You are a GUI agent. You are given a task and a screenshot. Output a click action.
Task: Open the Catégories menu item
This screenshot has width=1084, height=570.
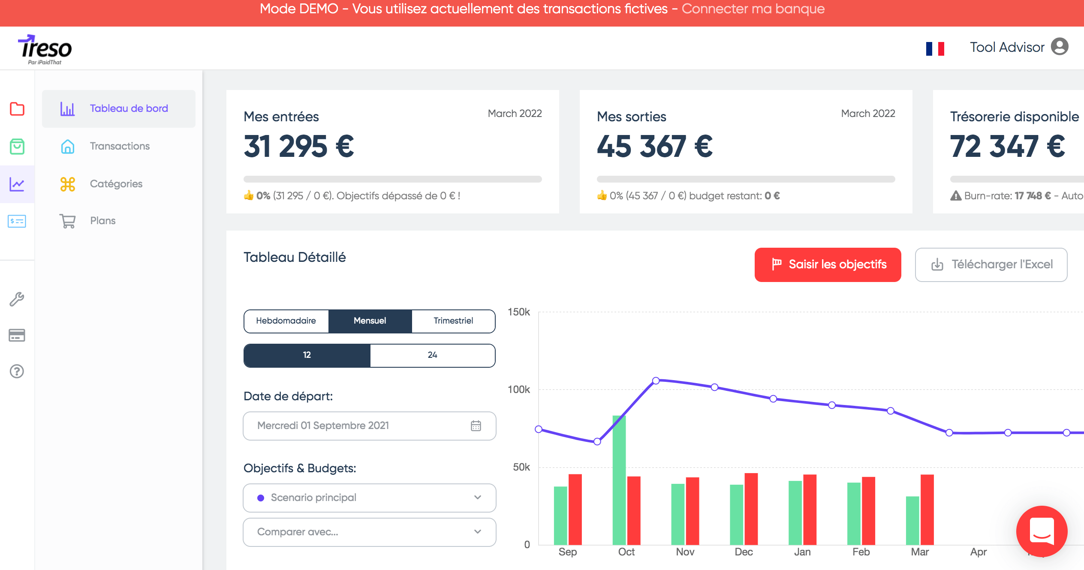(116, 184)
